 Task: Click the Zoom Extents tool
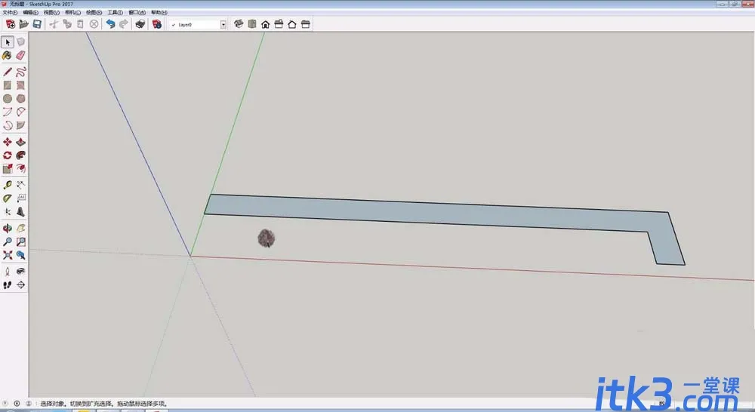pos(8,255)
